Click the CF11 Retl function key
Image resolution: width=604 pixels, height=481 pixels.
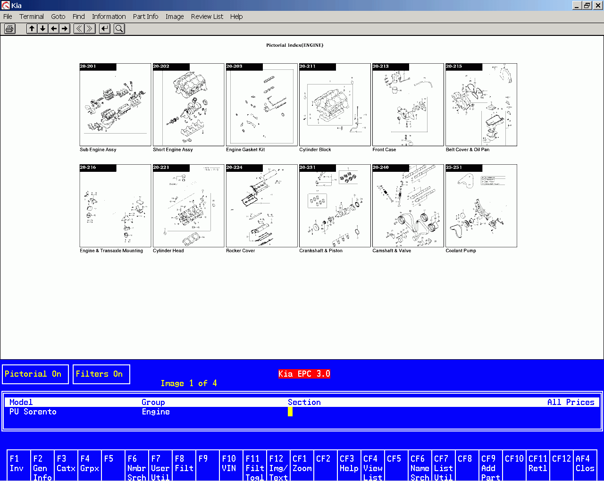[x=538, y=466]
